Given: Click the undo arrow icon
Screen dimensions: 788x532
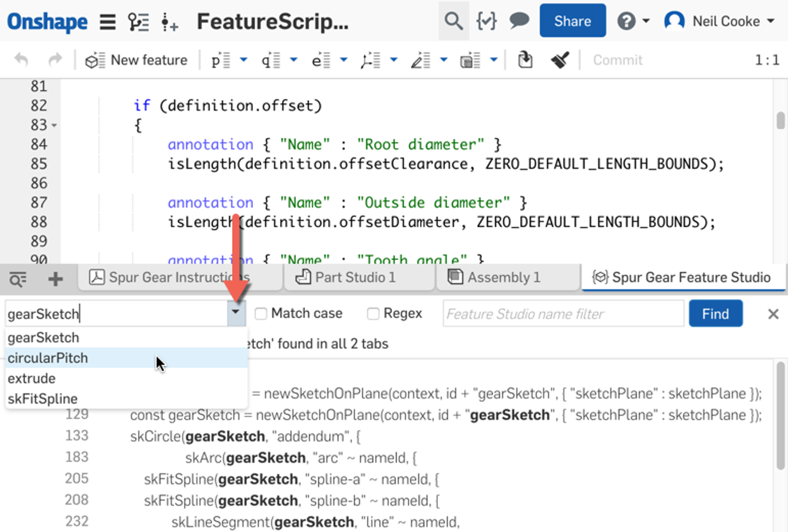Looking at the screenshot, I should (x=21, y=60).
